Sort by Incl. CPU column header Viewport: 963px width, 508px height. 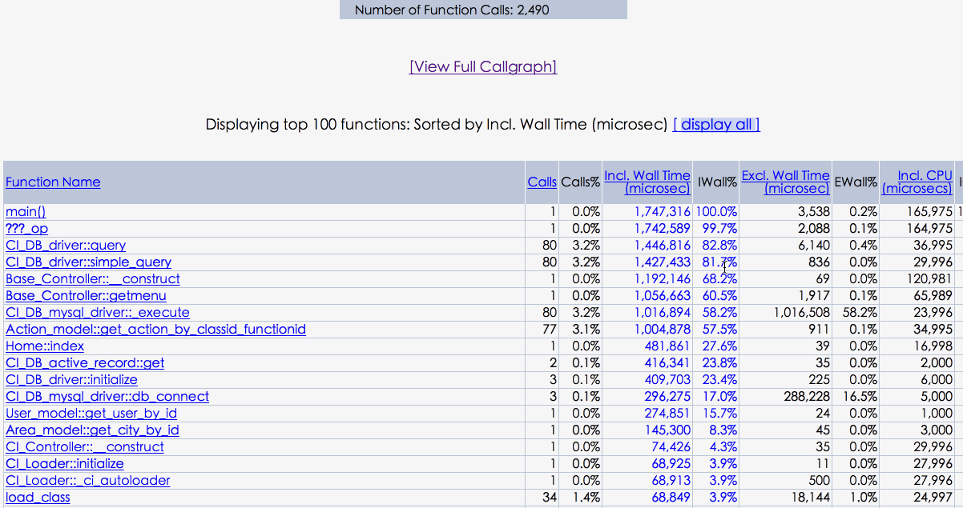click(917, 182)
